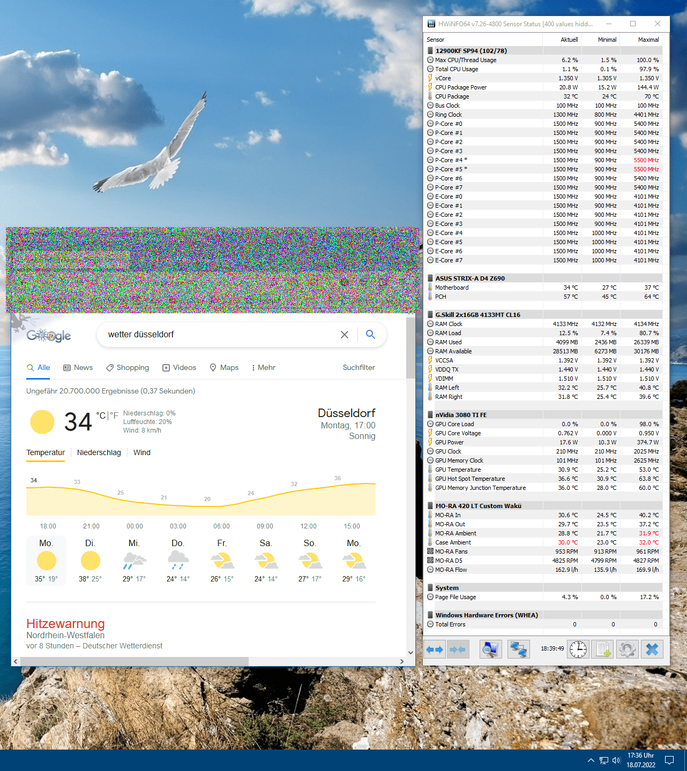Switch the weather chart to Niederschlag
This screenshot has height=771, width=687.
[x=99, y=453]
